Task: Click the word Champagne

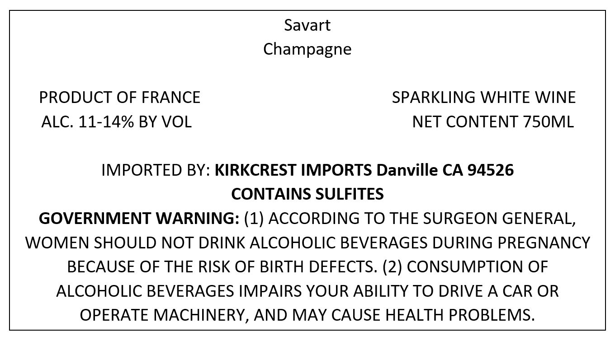Action: [307, 49]
